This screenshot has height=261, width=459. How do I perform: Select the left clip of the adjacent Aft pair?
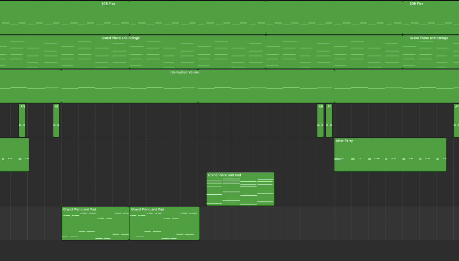[320, 120]
